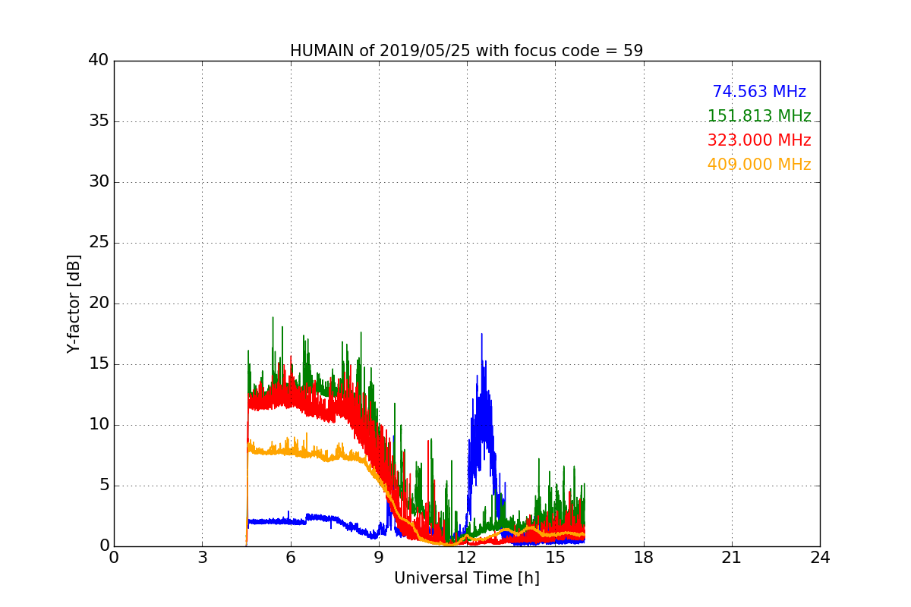This screenshot has width=911, height=607.
Task: Click the y-axis tick label 40
Action: pos(99,61)
